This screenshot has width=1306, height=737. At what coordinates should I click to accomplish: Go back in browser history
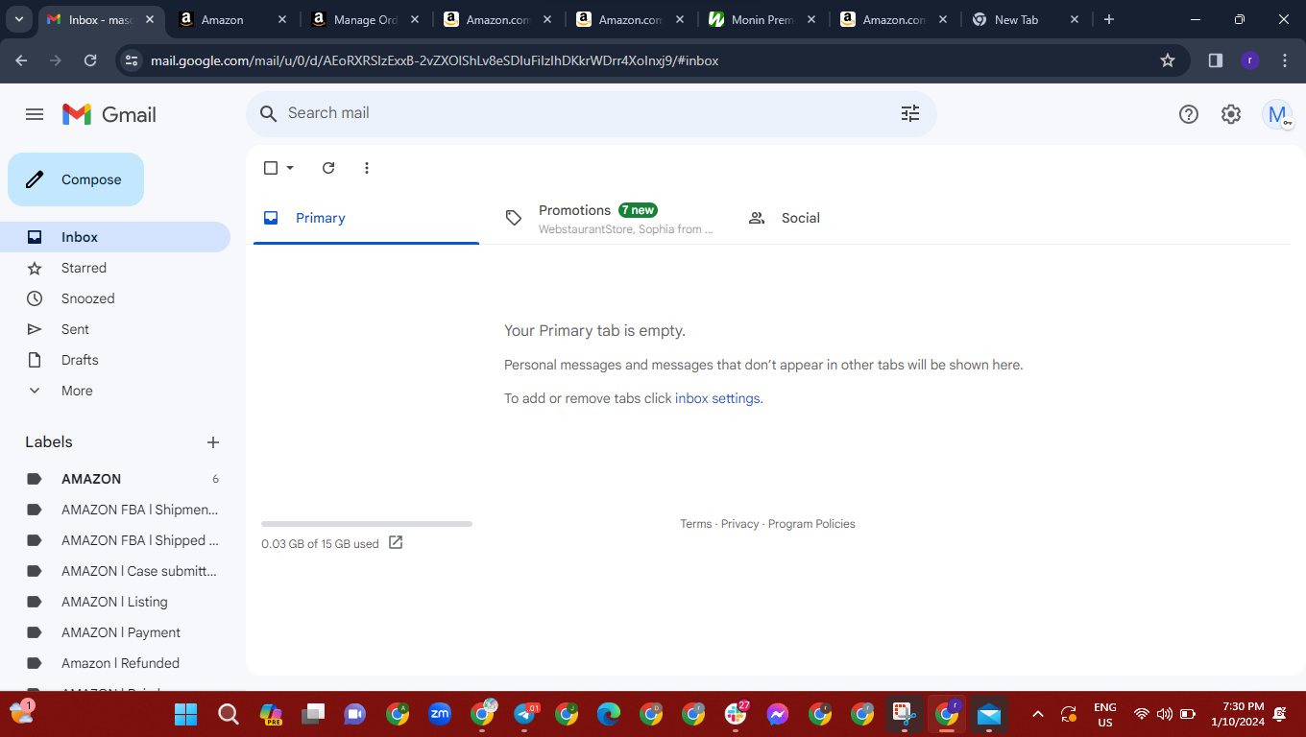pos(21,60)
